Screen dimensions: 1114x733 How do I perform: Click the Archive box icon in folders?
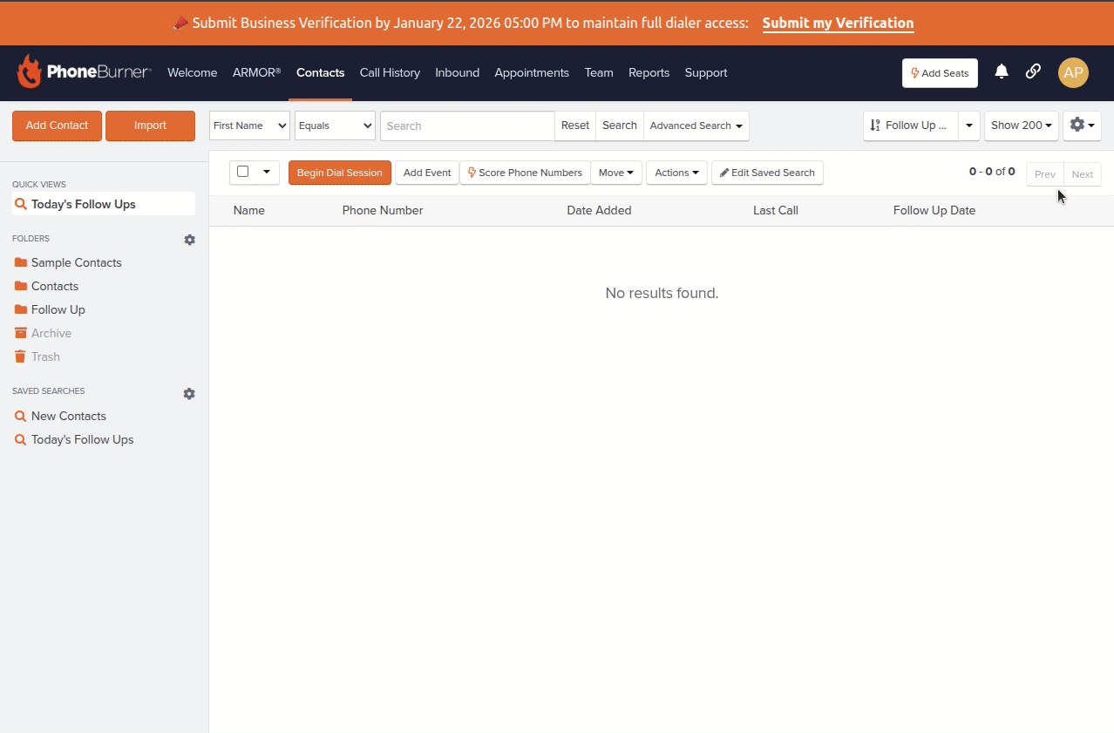point(21,333)
